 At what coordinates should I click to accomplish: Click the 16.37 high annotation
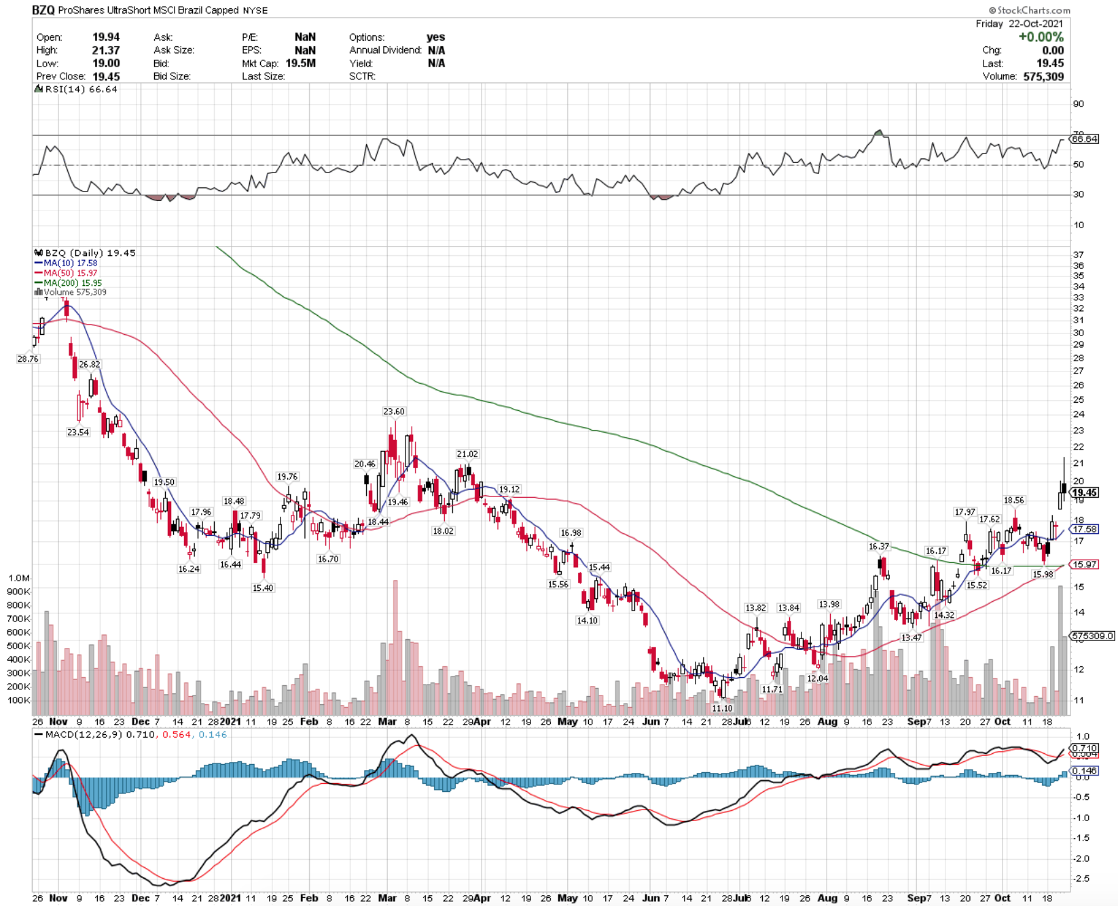click(x=878, y=547)
